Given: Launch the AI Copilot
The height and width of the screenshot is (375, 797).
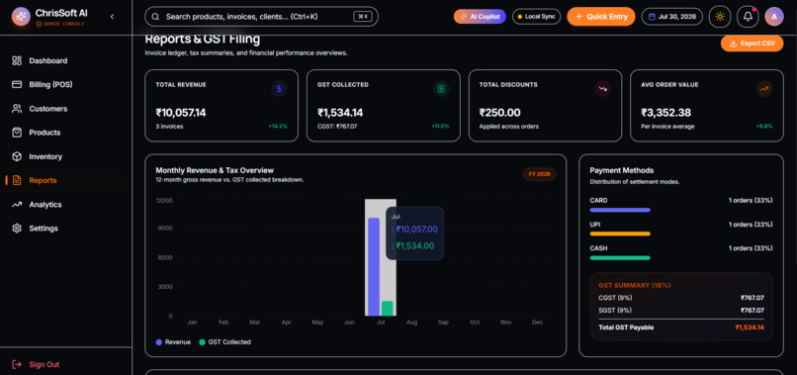Looking at the screenshot, I should tap(480, 17).
